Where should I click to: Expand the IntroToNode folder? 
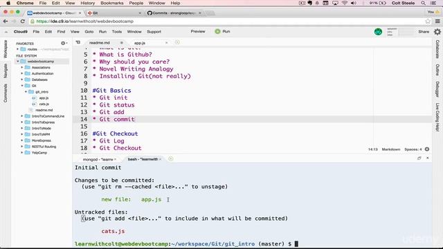[22, 128]
